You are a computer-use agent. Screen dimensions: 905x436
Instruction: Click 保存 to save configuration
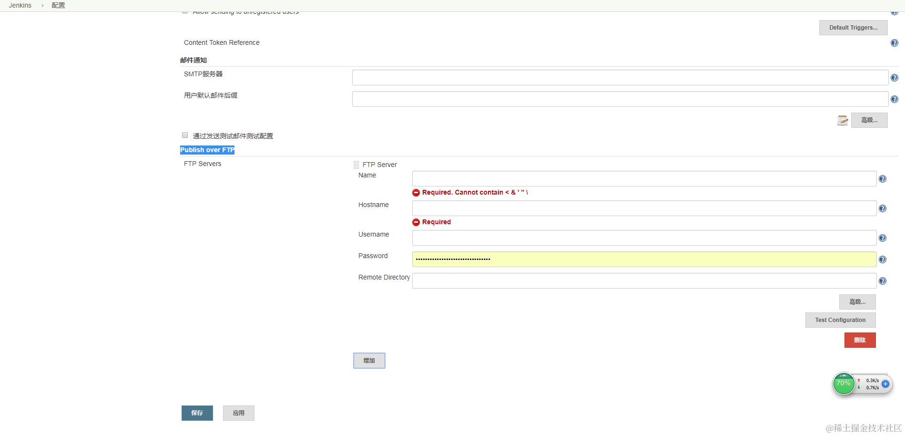(x=197, y=413)
